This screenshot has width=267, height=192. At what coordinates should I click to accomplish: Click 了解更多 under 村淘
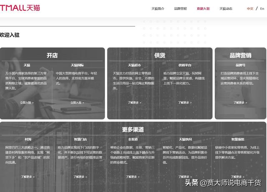point(28,177)
